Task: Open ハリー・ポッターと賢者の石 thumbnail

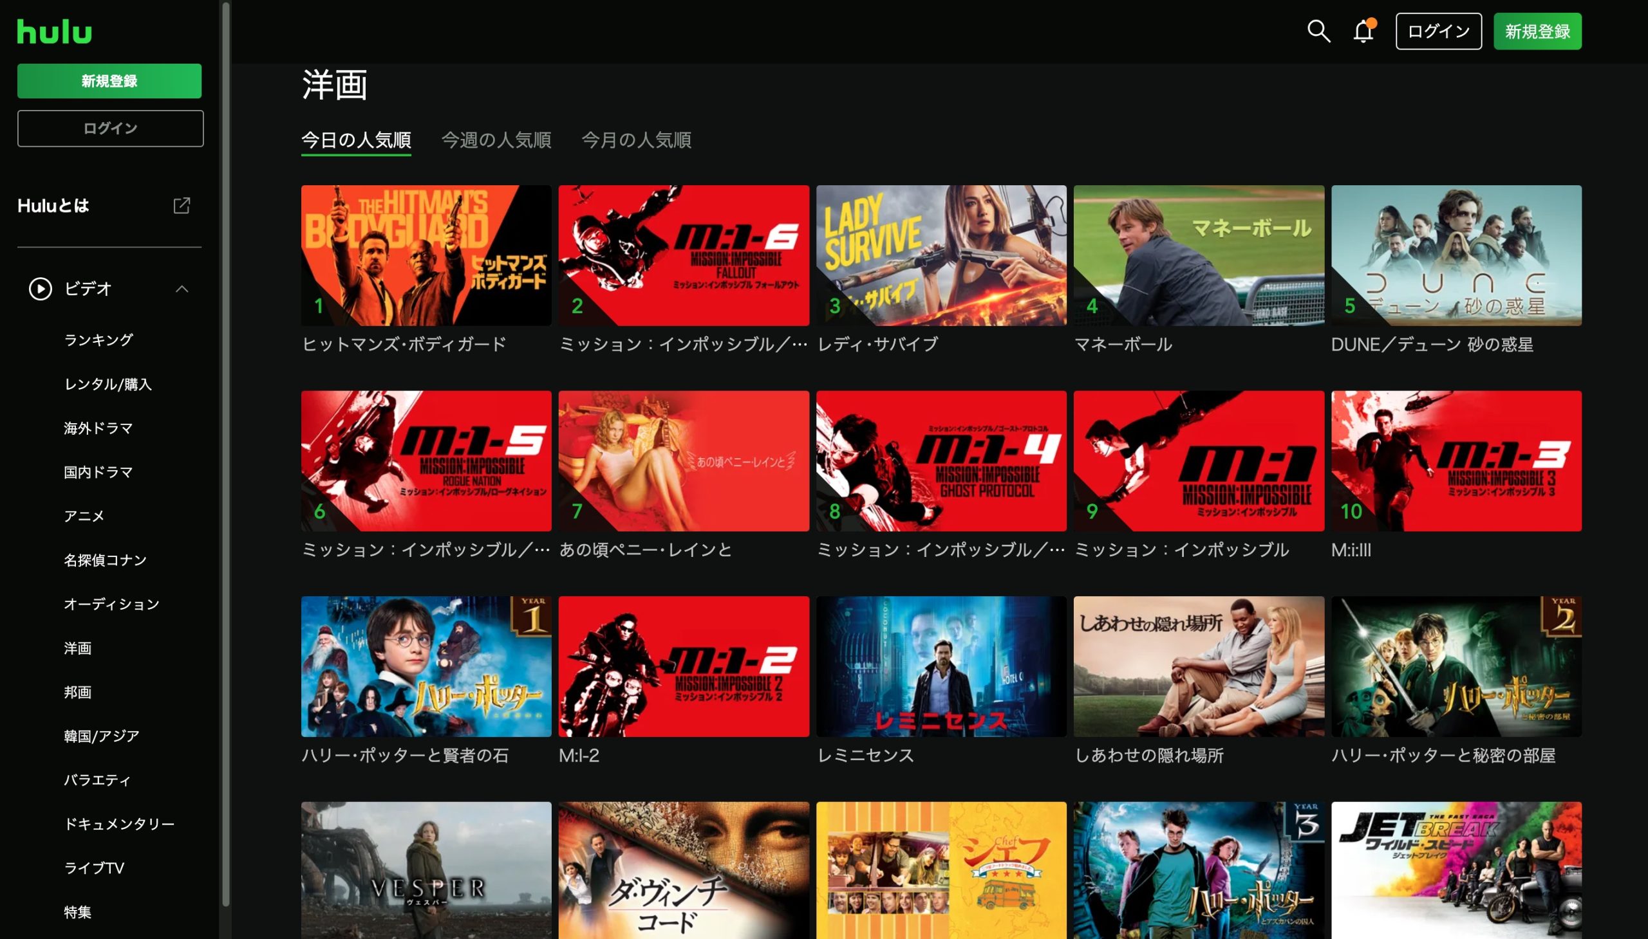Action: pyautogui.click(x=426, y=666)
